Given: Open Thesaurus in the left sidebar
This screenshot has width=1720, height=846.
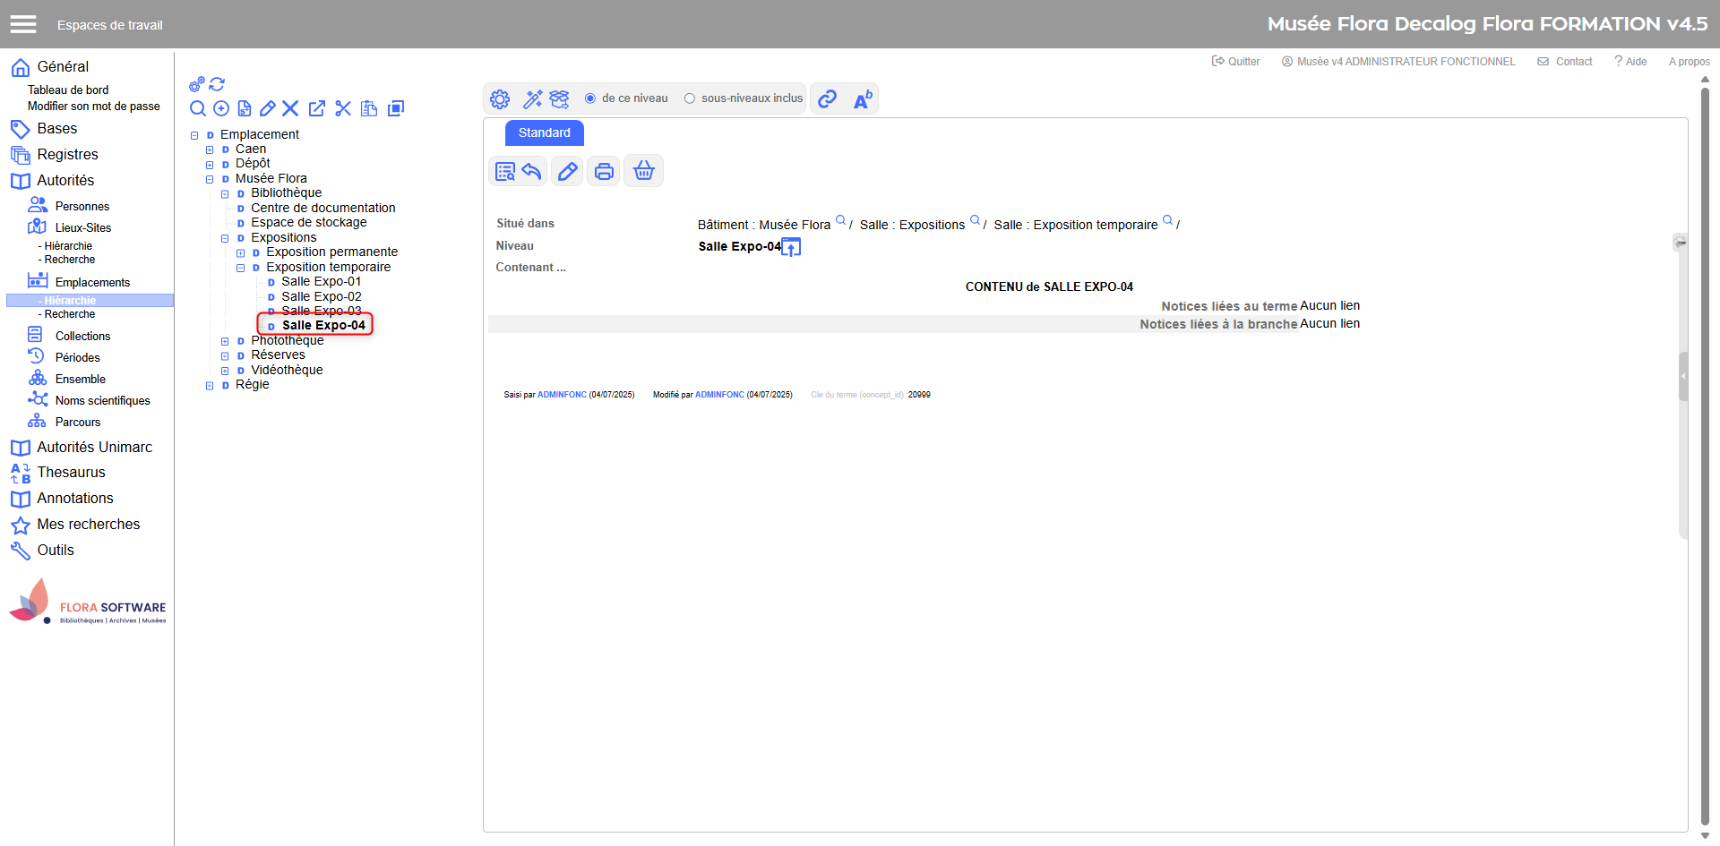Looking at the screenshot, I should (71, 472).
